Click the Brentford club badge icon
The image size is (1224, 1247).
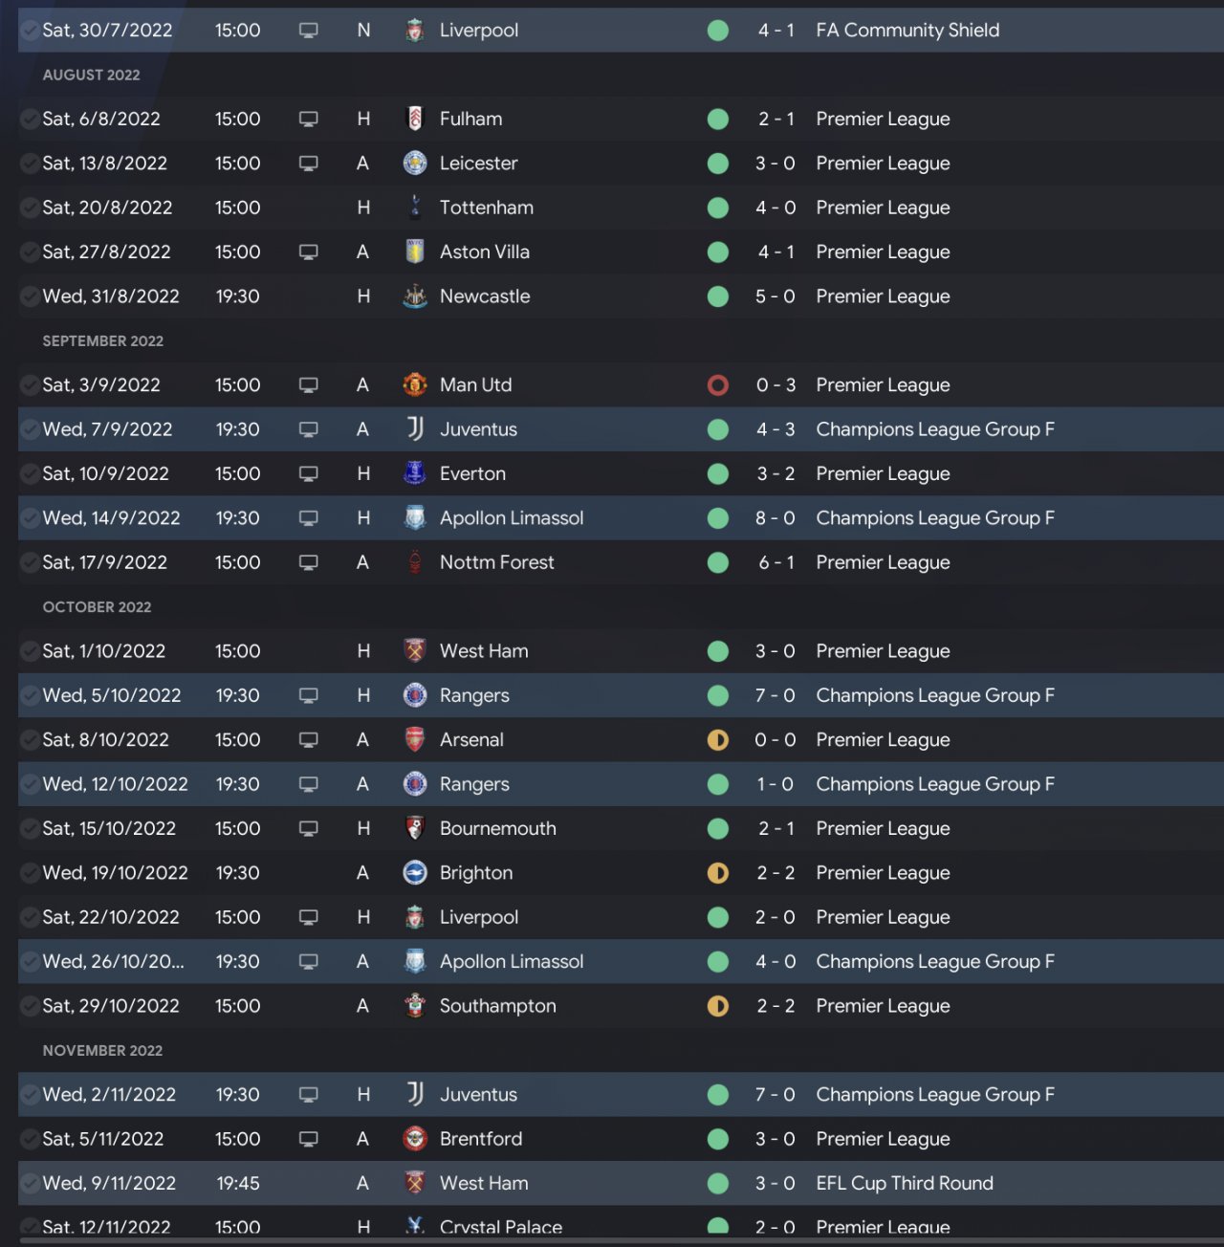(415, 1139)
